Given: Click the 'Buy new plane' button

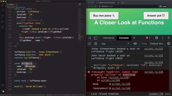Looking at the screenshot, I should pos(104,15).
